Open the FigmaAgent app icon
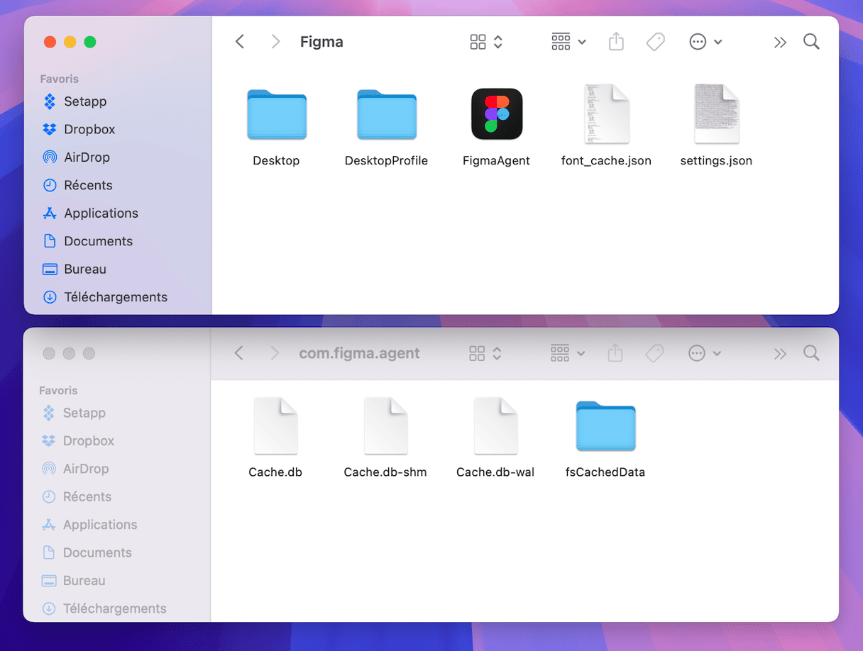This screenshot has width=863, height=651. (497, 115)
